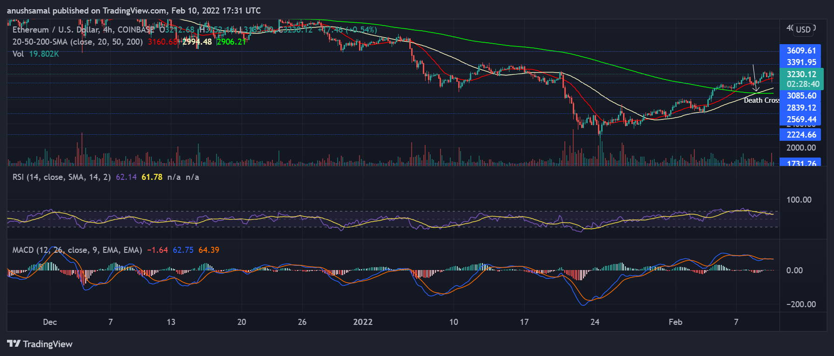Image resolution: width=834 pixels, height=356 pixels.
Task: Click the 17 date on time axis
Action: tap(524, 322)
